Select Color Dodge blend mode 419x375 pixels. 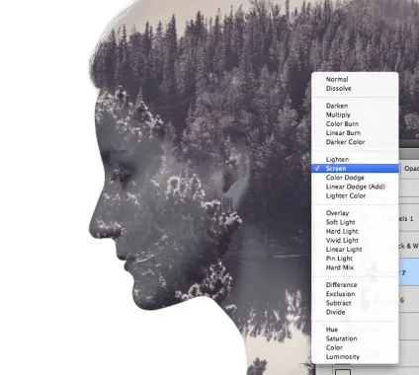(x=355, y=178)
